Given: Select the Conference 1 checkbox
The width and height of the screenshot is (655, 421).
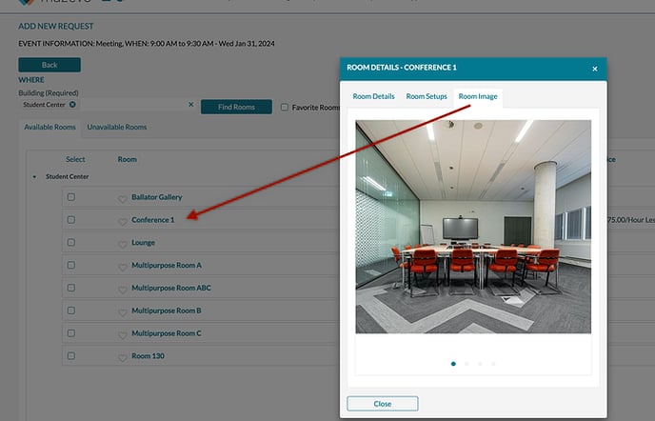Looking at the screenshot, I should click(71, 219).
